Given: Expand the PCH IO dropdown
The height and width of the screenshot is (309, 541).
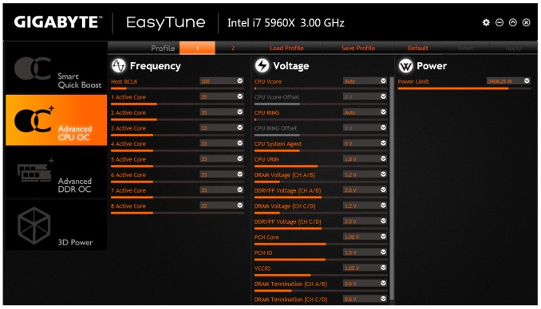Looking at the screenshot, I should (383, 252).
